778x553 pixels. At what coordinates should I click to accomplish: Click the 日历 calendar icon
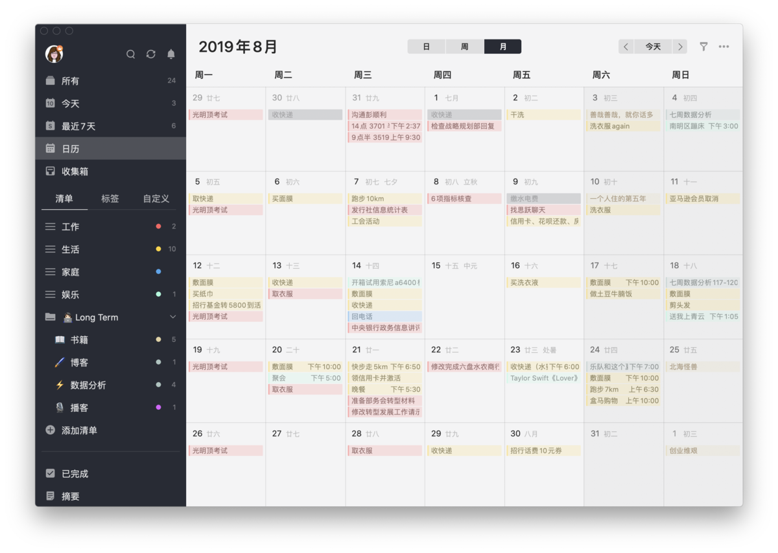click(x=51, y=149)
